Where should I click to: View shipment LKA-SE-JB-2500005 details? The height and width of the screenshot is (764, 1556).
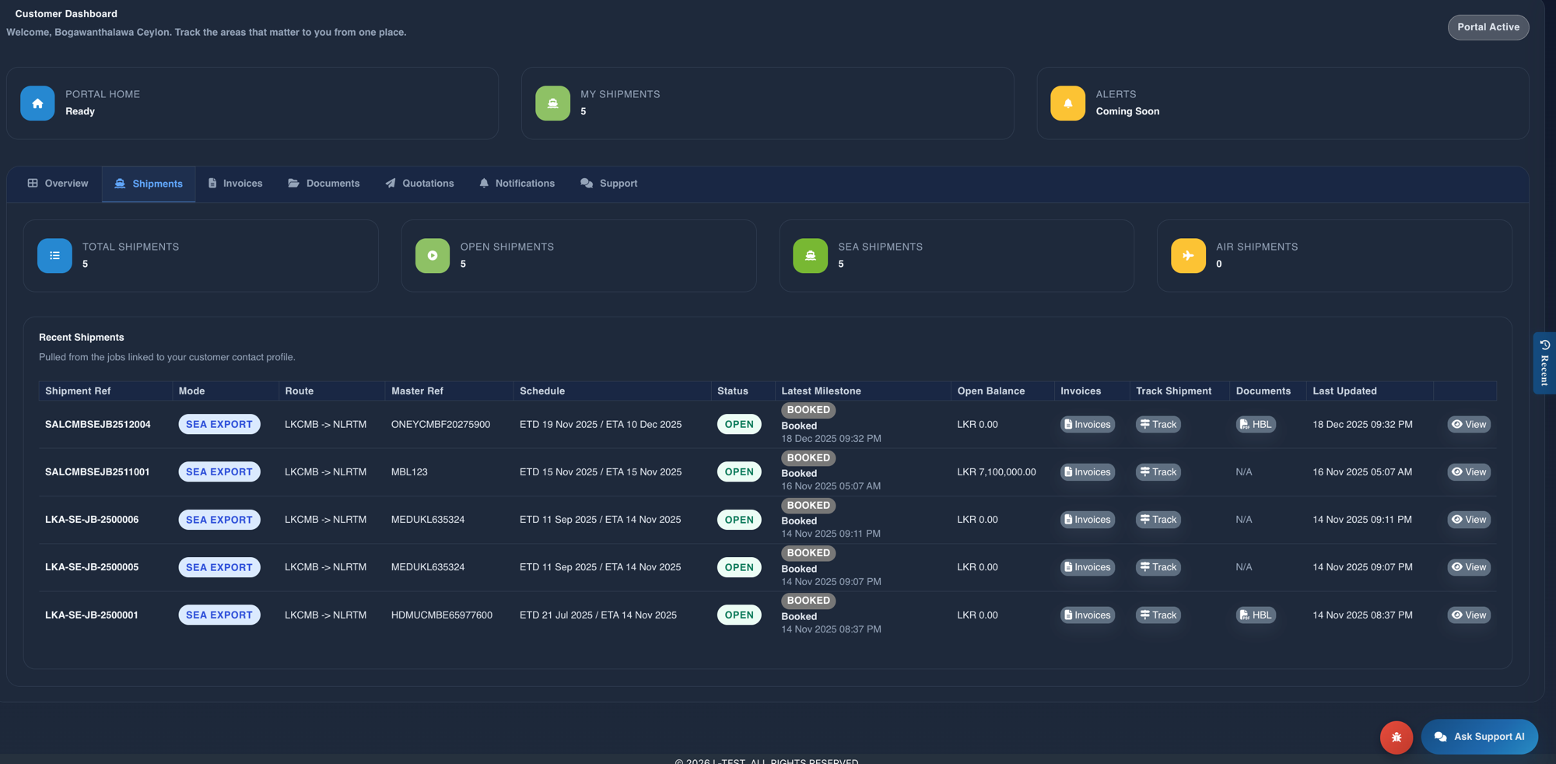pyautogui.click(x=1469, y=567)
